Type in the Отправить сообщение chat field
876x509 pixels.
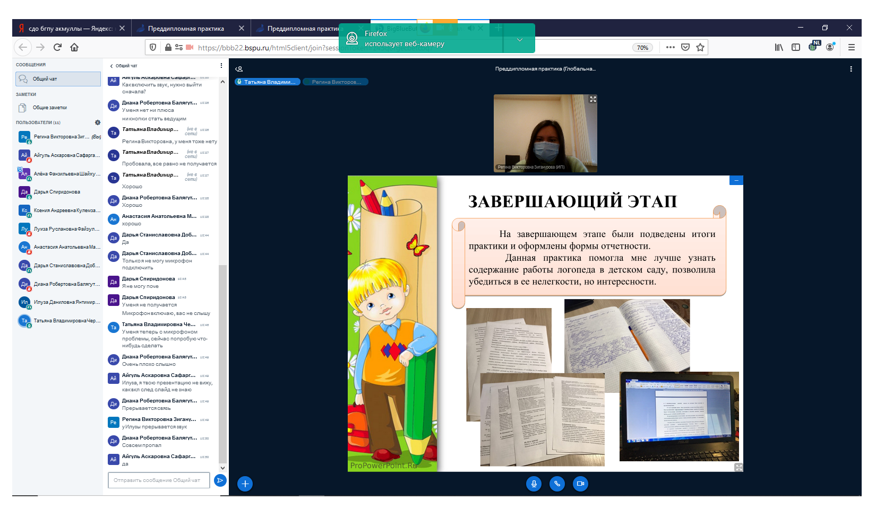158,480
